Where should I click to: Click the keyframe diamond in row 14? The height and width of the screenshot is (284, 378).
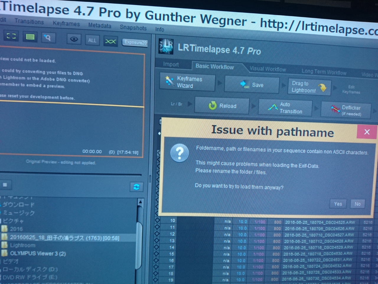[x=157, y=247]
